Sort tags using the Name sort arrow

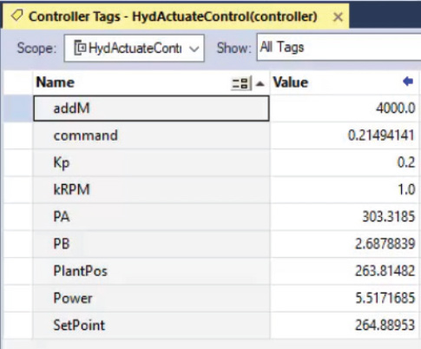(x=260, y=83)
